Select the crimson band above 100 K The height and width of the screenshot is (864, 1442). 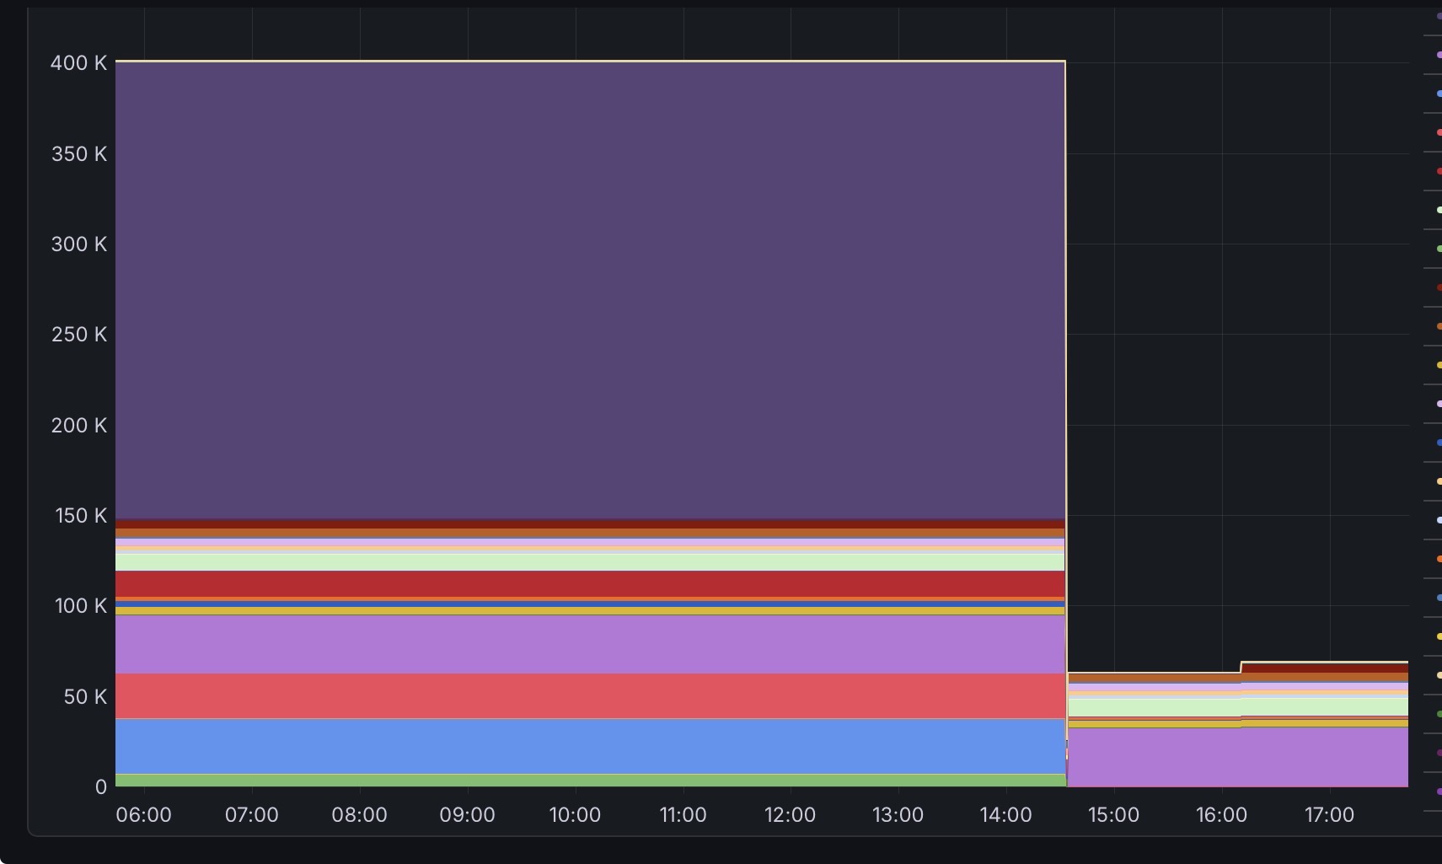point(590,583)
